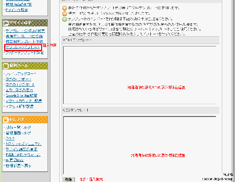This screenshot has width=235, height=182.
Task: Open the log import link
Action: click(x=19, y=79)
